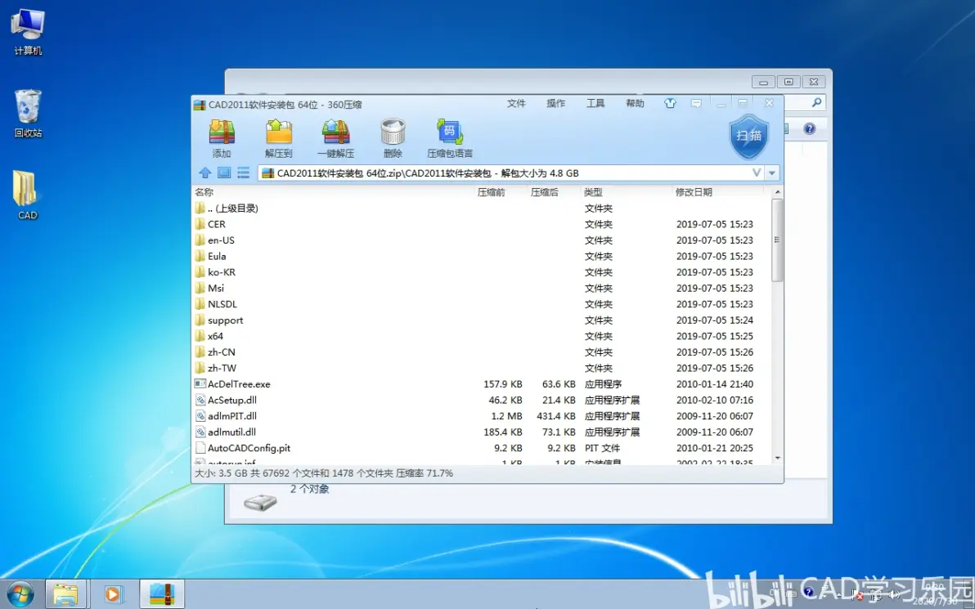Viewport: 975px width, 609px height.
Task: Select the Msi folder row
Action: click(x=481, y=289)
